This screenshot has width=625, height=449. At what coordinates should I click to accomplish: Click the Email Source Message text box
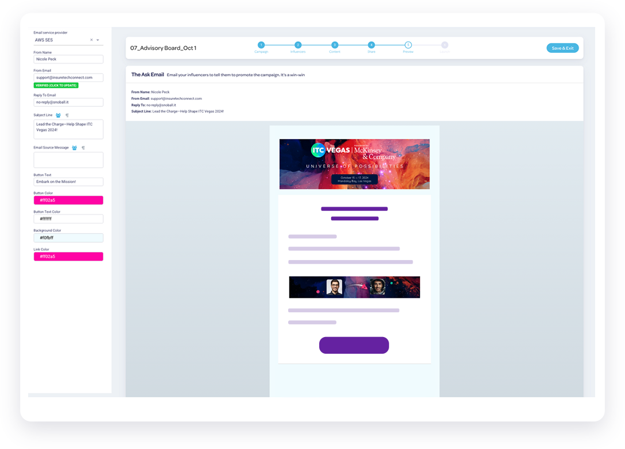[68, 160]
